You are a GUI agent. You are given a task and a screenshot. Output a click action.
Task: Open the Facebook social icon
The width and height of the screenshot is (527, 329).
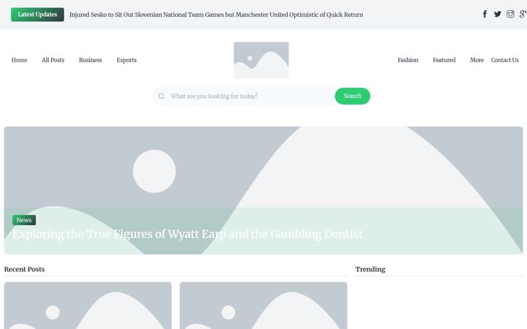[485, 14]
